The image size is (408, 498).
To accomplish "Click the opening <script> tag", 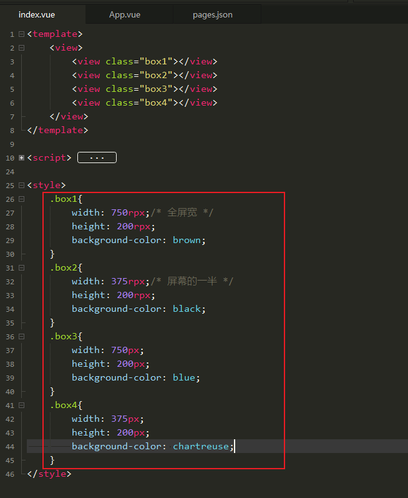I will coord(49,158).
